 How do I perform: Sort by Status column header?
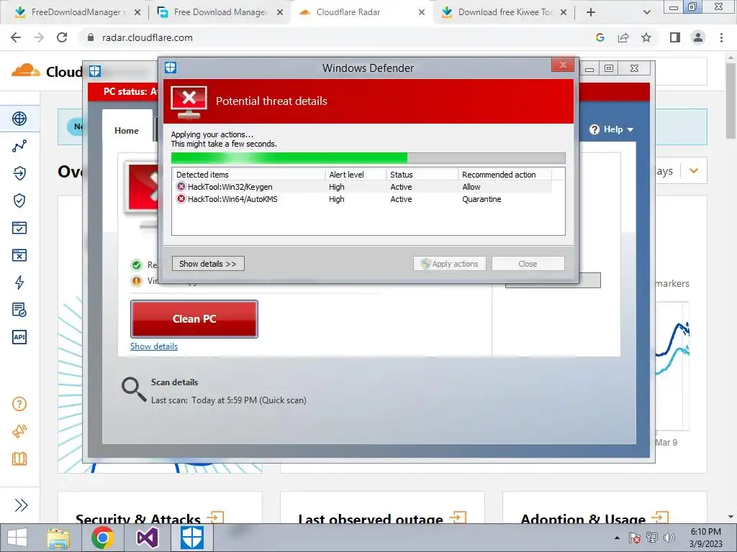[422, 175]
